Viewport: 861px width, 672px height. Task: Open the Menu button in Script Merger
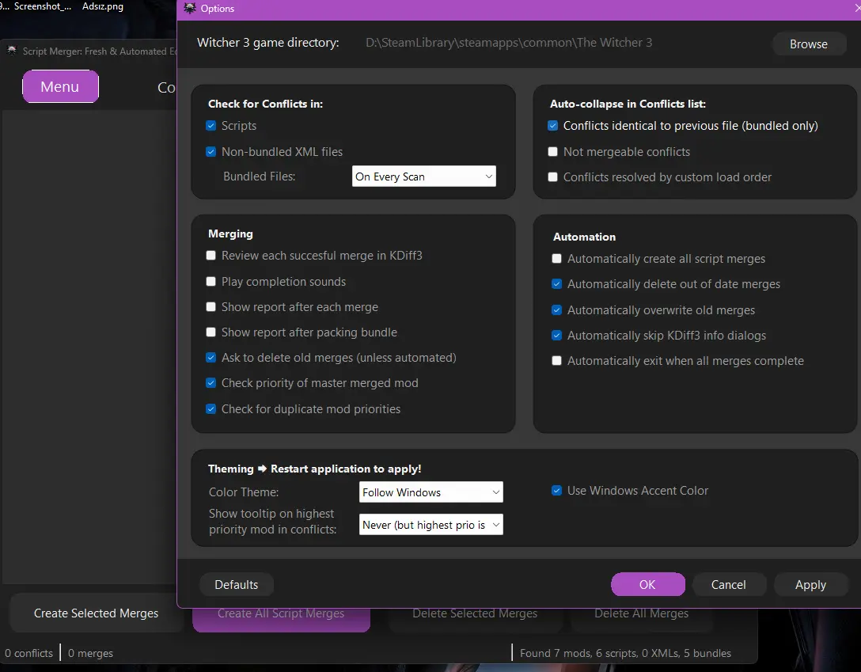60,86
